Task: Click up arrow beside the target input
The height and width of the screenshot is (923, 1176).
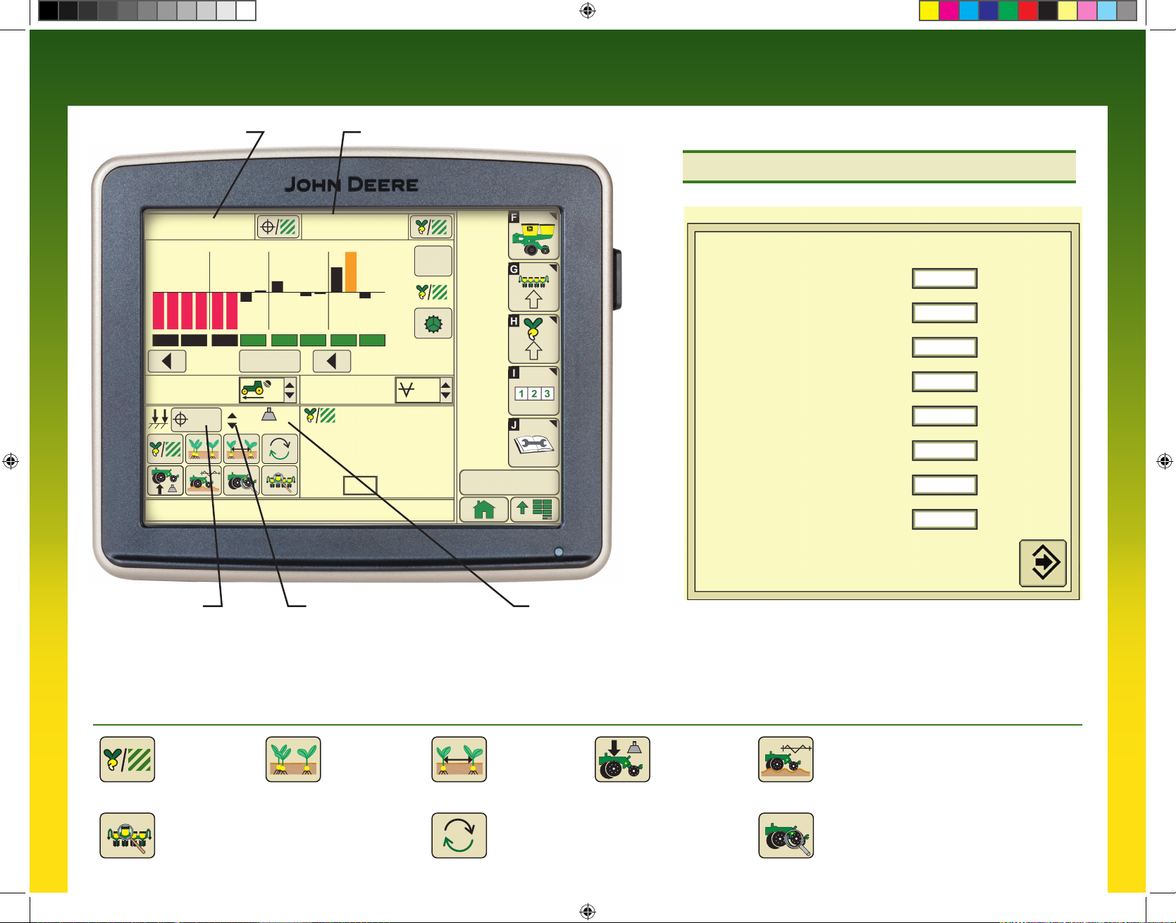Action: (233, 416)
